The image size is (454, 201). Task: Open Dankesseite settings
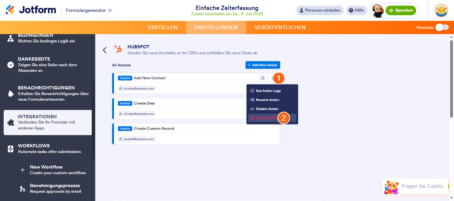[48, 65]
